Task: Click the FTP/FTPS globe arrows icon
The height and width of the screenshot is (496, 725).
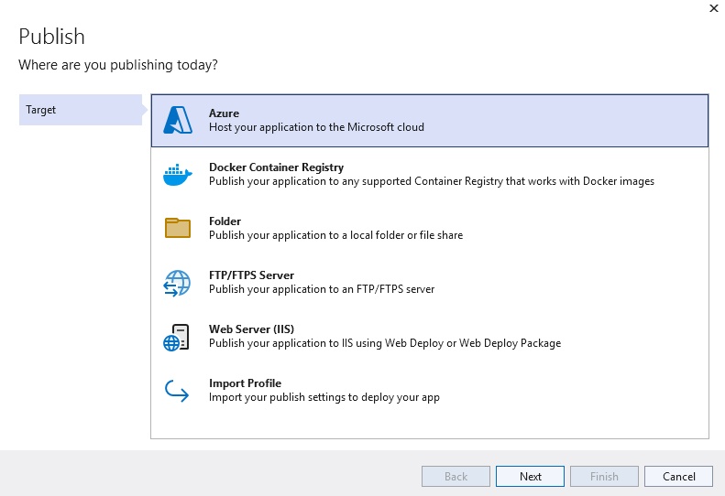Action: pos(177,283)
